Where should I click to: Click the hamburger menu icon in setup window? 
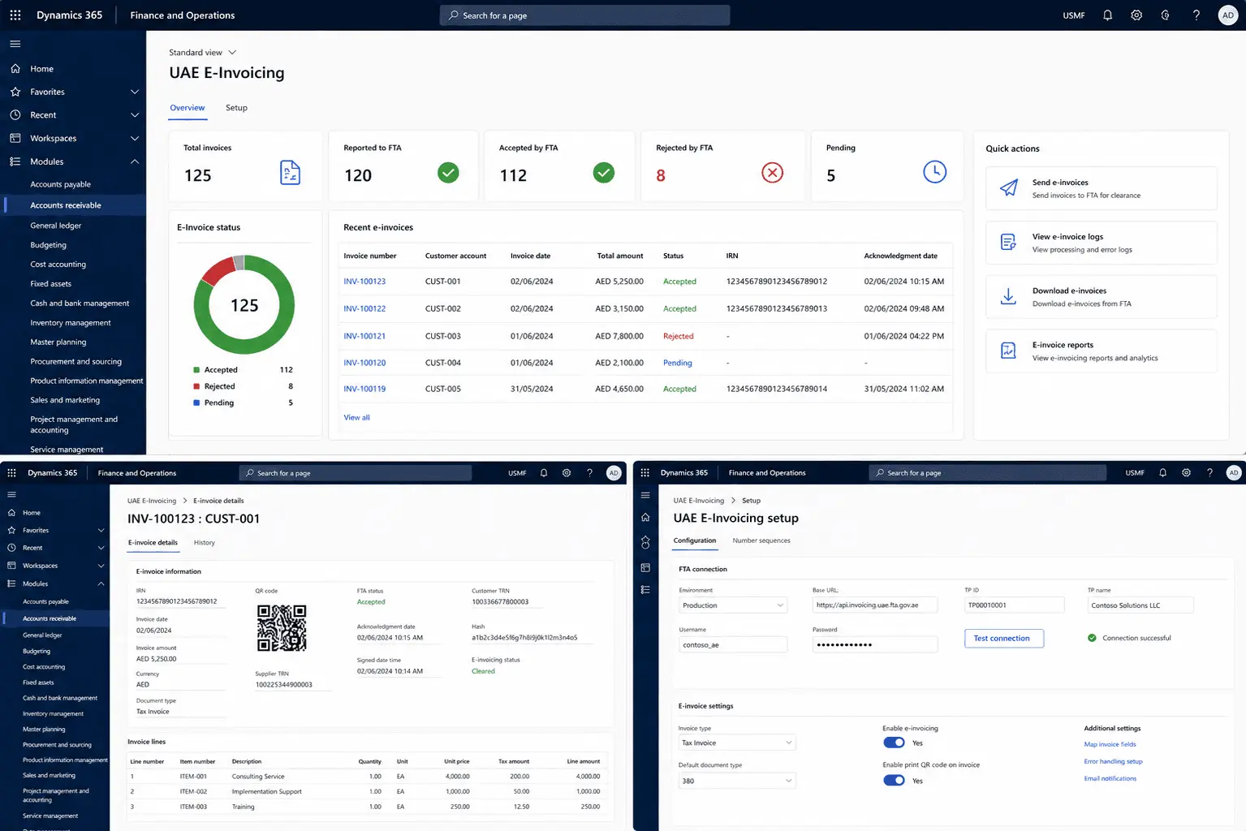645,495
